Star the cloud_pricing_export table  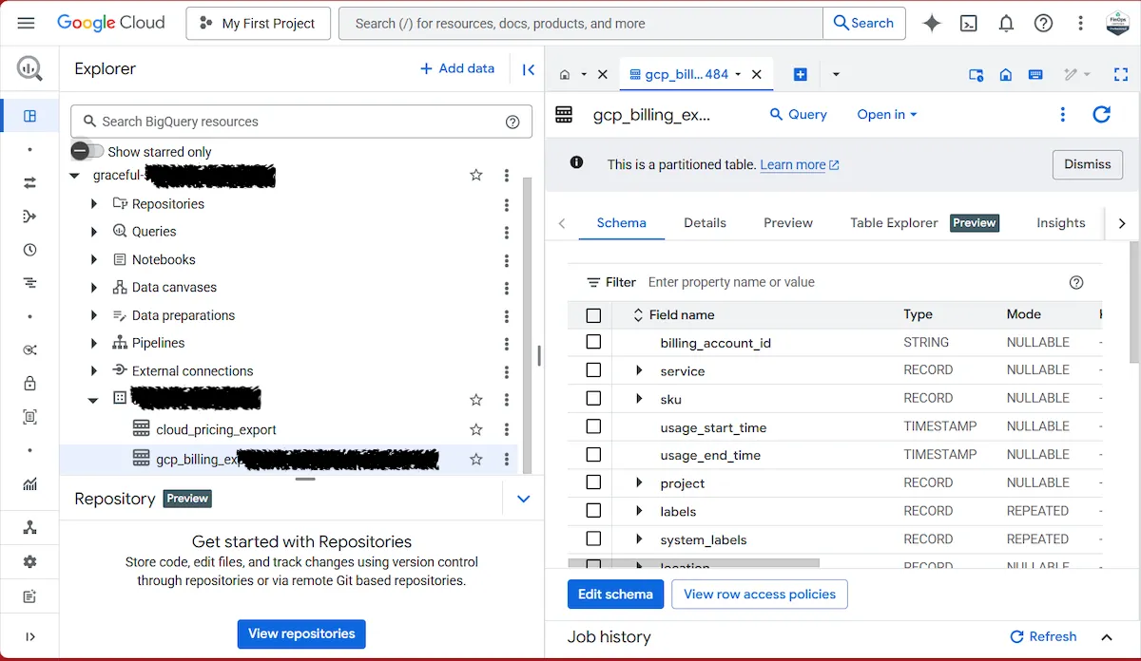[476, 429]
